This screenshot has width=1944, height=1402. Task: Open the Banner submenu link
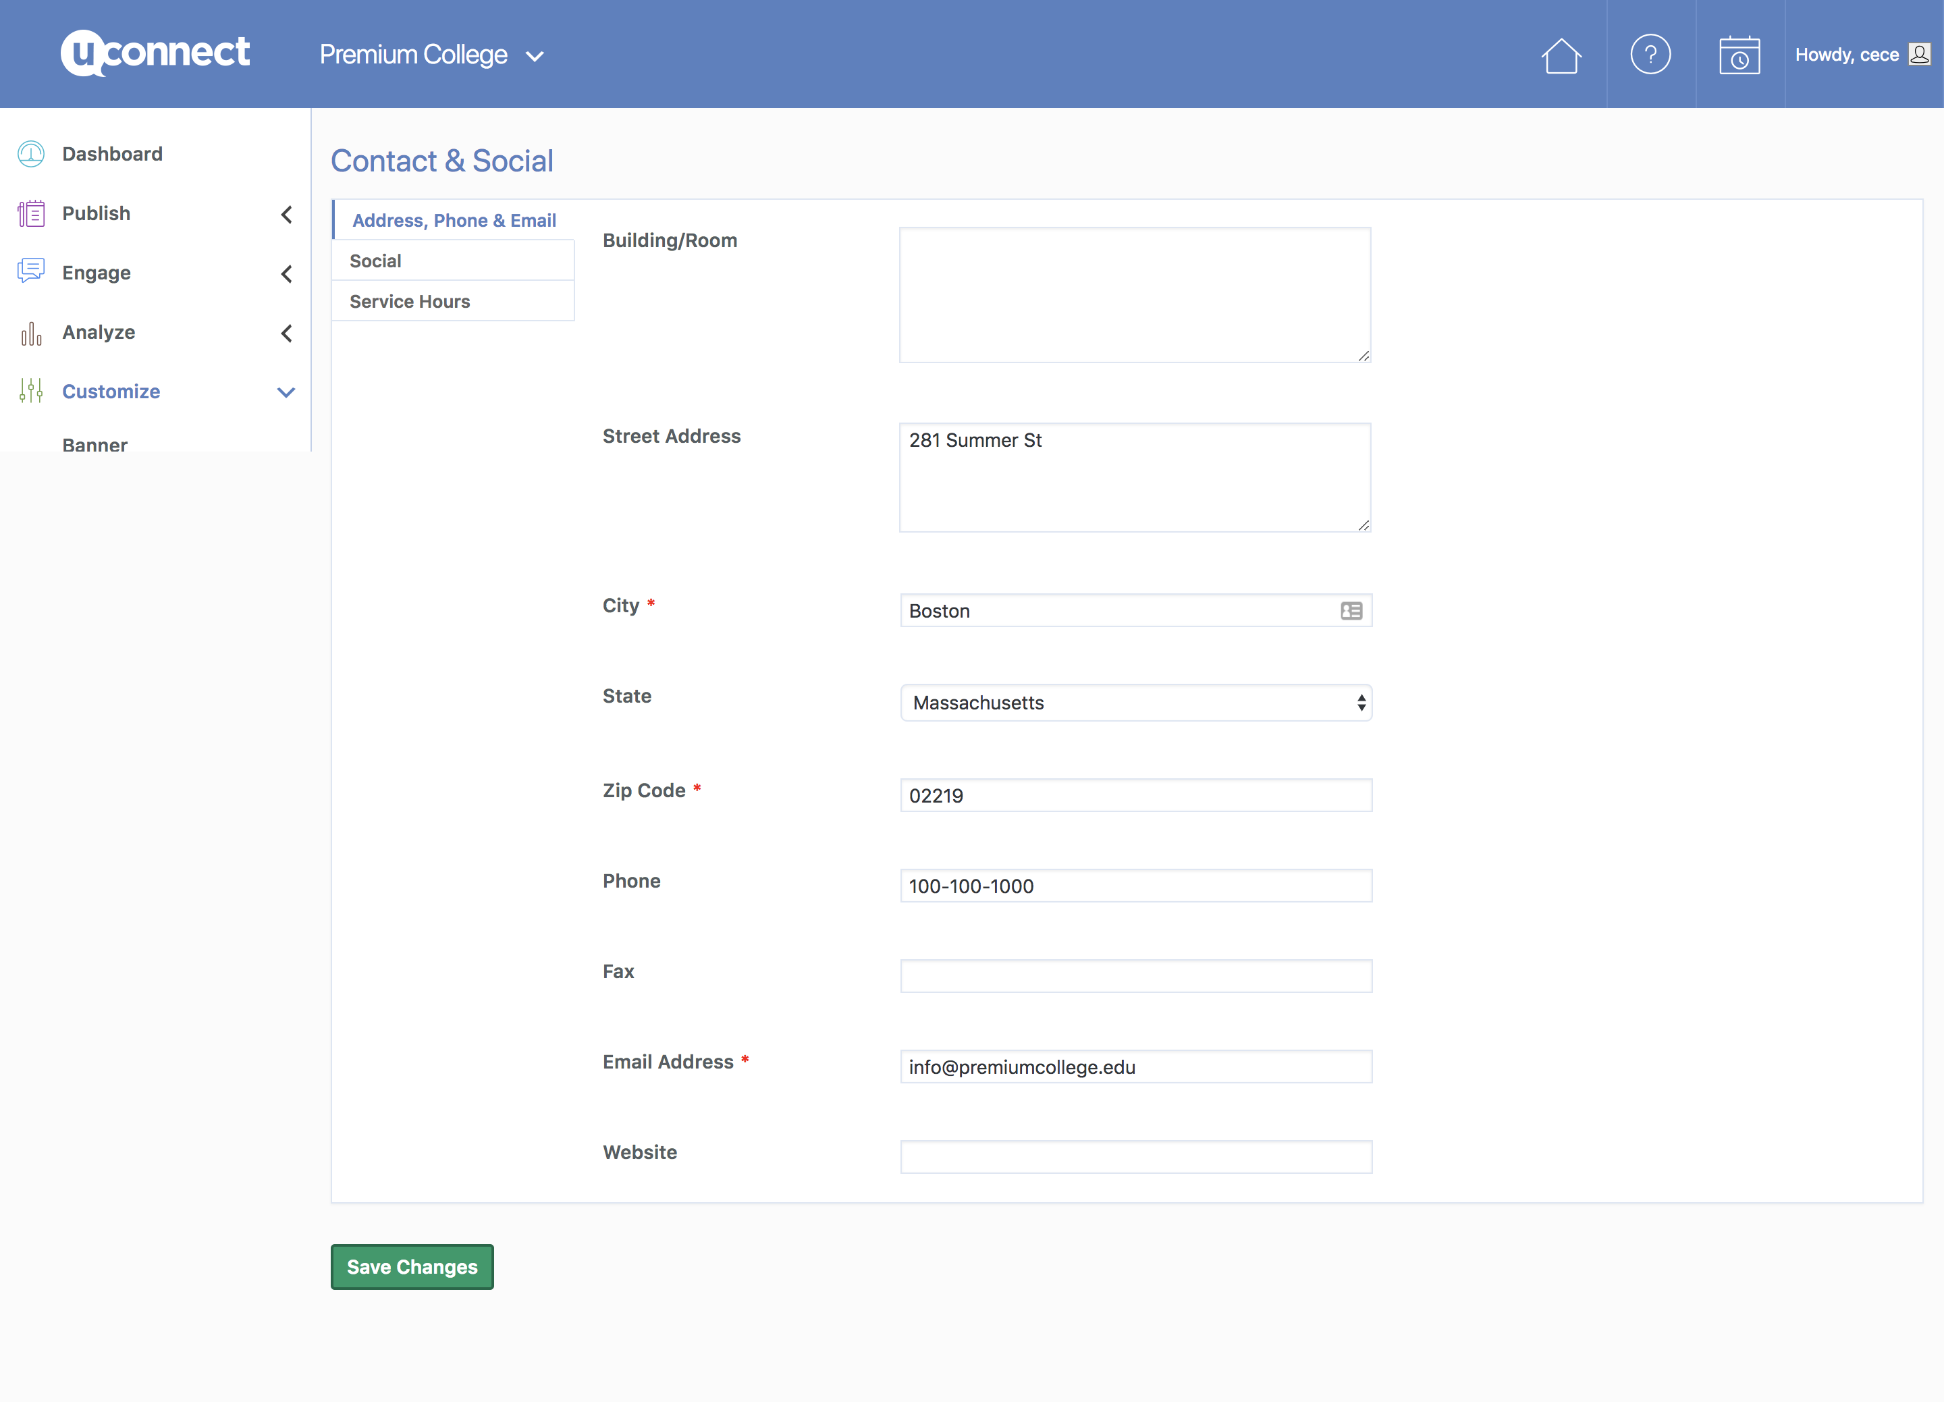tap(94, 444)
